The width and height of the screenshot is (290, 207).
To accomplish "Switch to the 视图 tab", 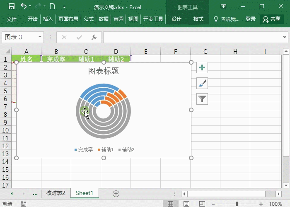I will pyautogui.click(x=133, y=19).
